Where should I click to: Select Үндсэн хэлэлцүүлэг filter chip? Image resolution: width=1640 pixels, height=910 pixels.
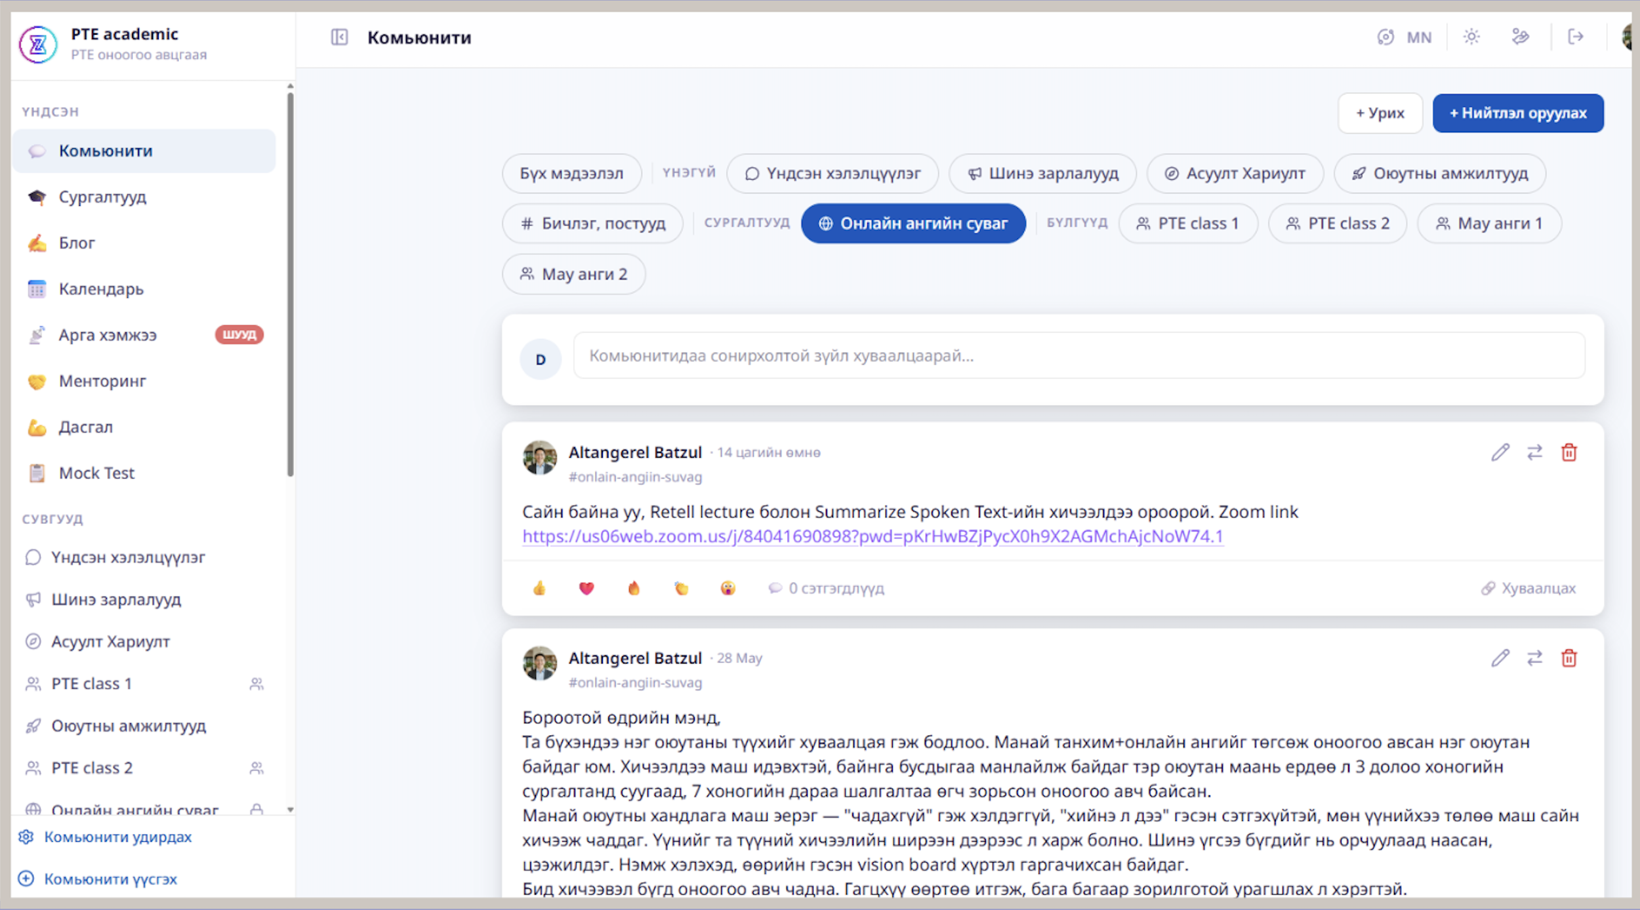(832, 174)
